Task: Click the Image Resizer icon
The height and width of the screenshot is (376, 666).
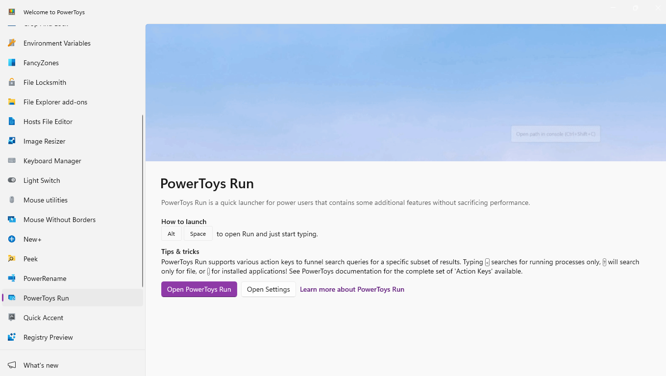Action: point(12,141)
